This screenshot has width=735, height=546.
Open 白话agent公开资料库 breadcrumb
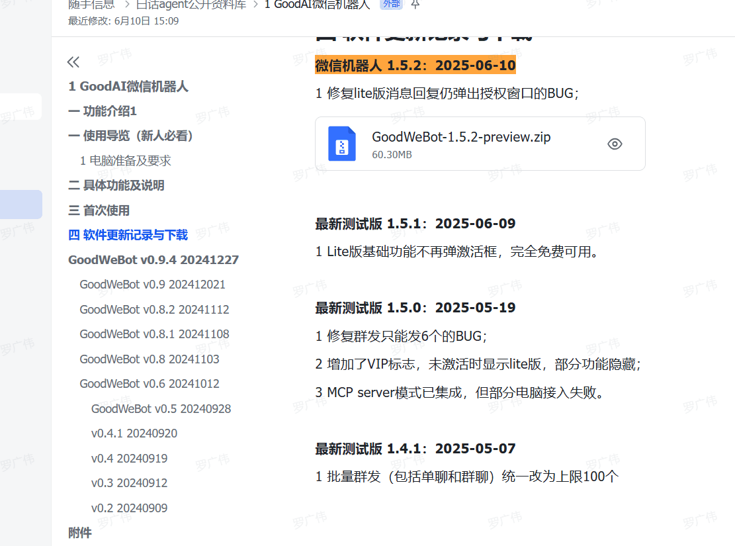click(191, 5)
